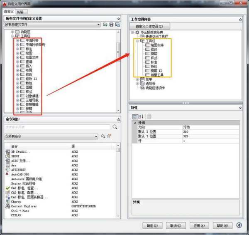Click the create new command star icon
The image size is (249, 235).
pos(109,136)
